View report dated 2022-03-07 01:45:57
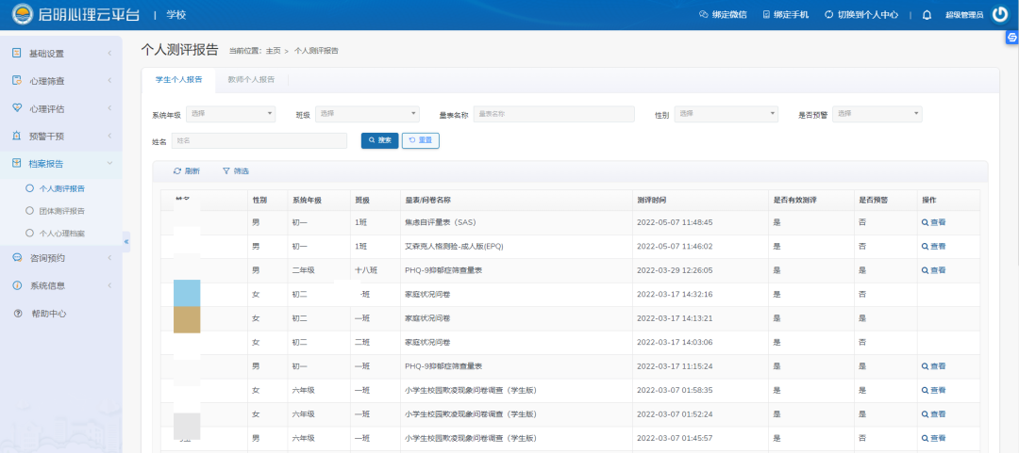Screen dimensions: 1019x453 click(x=933, y=438)
